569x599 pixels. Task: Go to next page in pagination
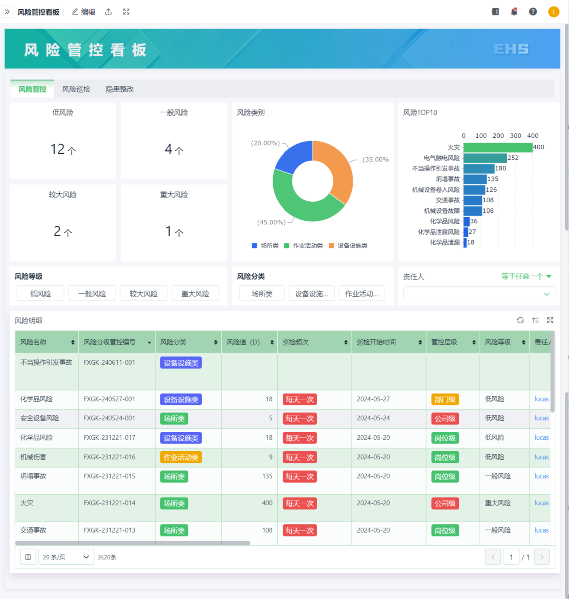coord(542,557)
